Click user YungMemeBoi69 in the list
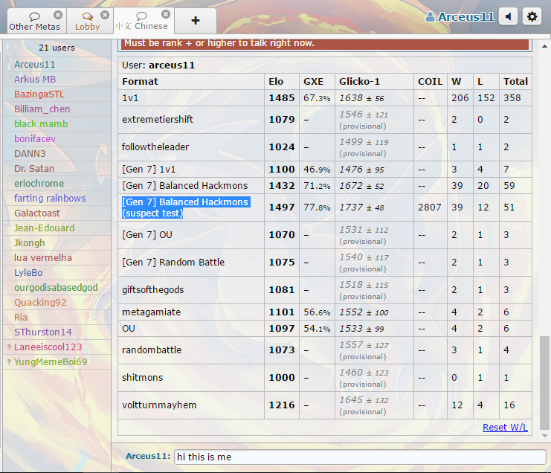 pyautogui.click(x=51, y=361)
